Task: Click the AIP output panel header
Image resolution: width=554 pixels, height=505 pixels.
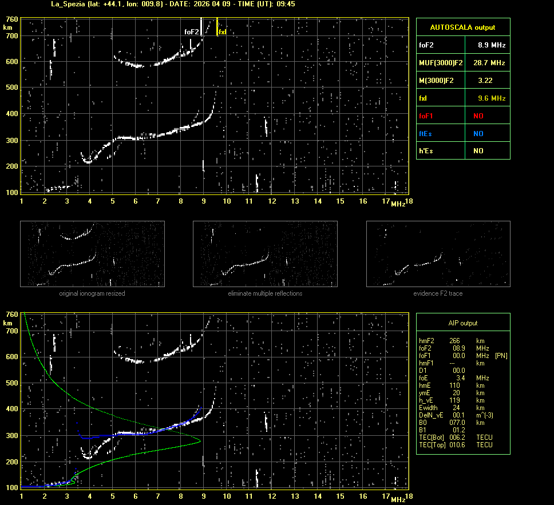Action: (x=462, y=323)
